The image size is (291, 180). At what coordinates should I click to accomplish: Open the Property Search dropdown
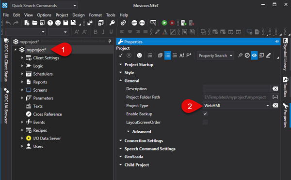tap(231, 55)
